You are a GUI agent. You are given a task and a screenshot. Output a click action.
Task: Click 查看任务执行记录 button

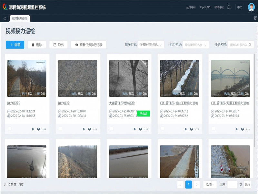pyautogui.click(x=89, y=45)
